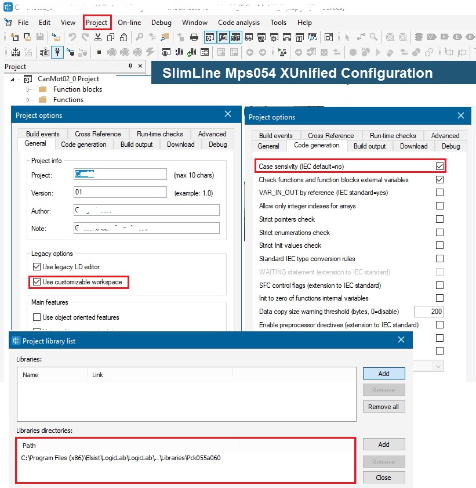Click the Compile project download-tray icon
Viewport: 476px width, 488px height.
coord(16,52)
